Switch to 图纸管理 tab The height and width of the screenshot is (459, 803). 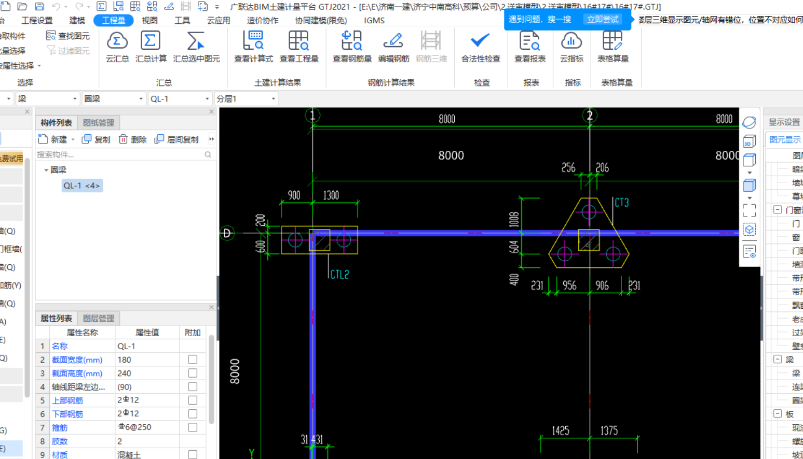[99, 123]
